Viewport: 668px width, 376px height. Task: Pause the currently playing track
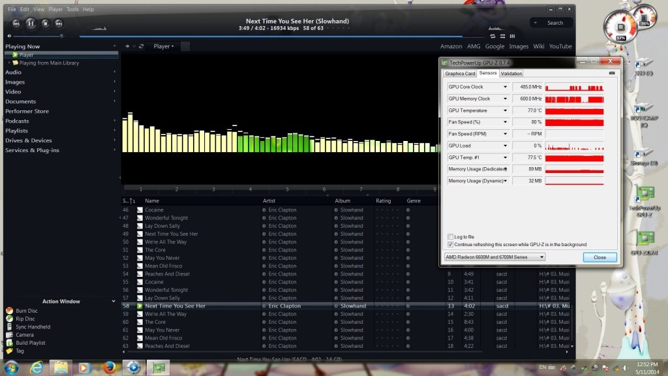[x=29, y=23]
